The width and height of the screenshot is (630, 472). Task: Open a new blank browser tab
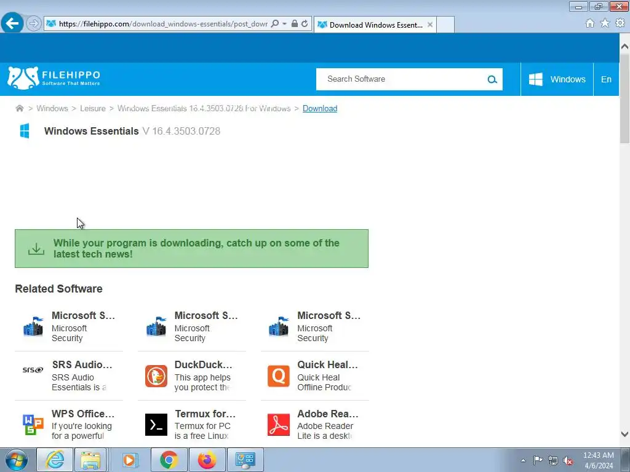pyautogui.click(x=445, y=25)
